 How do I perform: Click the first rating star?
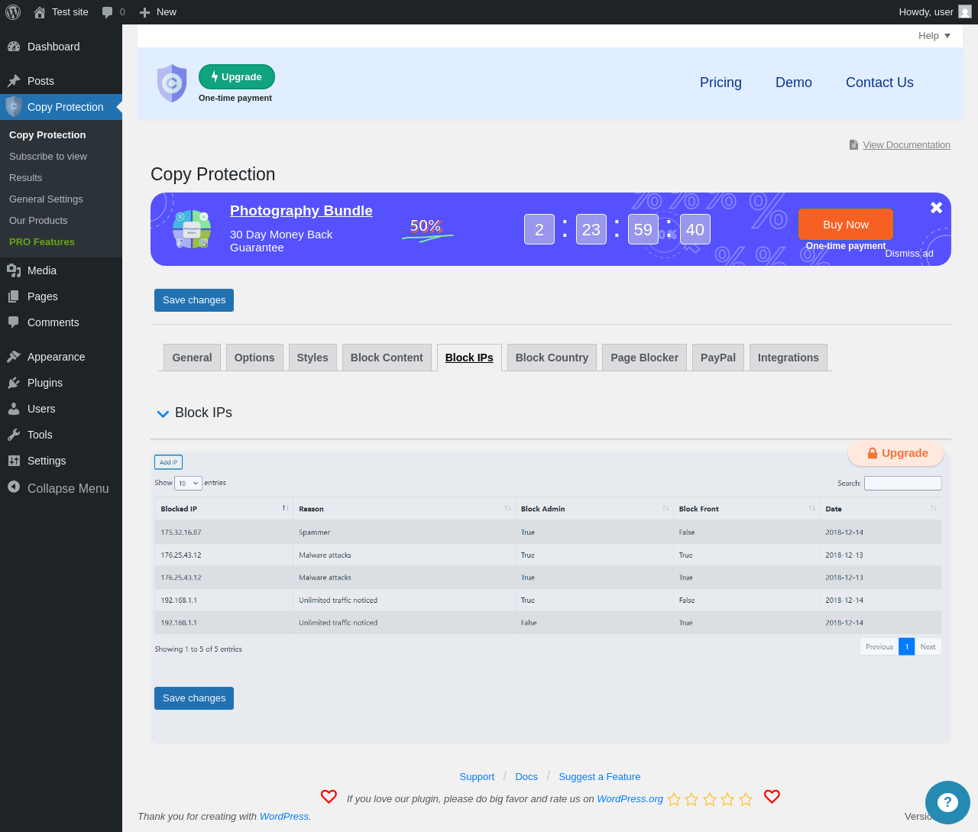tap(674, 799)
